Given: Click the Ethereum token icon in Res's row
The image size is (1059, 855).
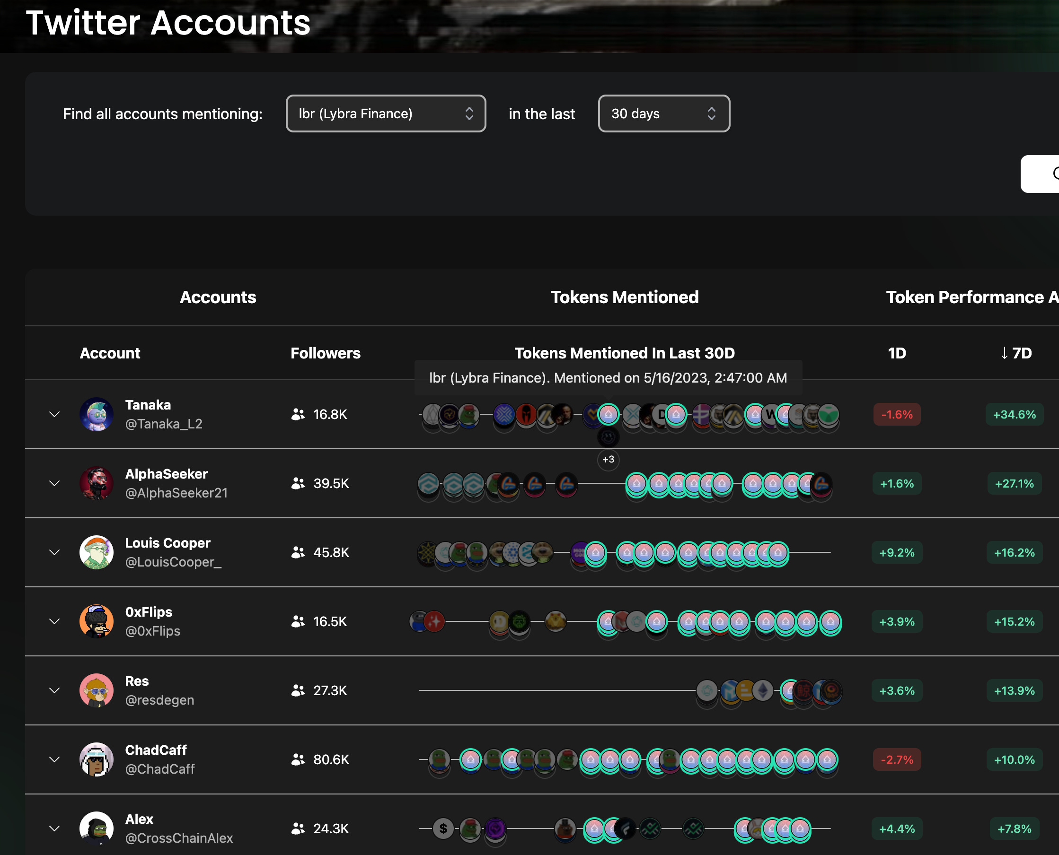Looking at the screenshot, I should [x=762, y=690].
